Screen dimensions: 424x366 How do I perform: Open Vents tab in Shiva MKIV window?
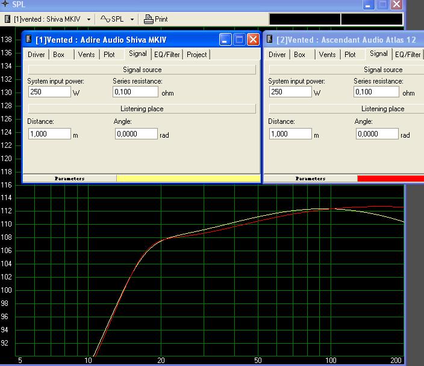[x=86, y=55]
